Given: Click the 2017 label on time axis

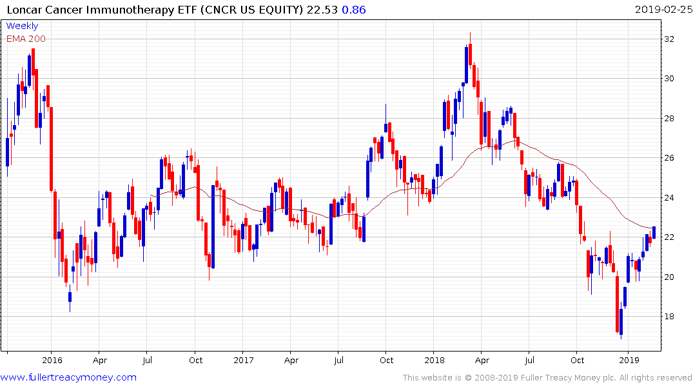Looking at the screenshot, I should [x=244, y=360].
